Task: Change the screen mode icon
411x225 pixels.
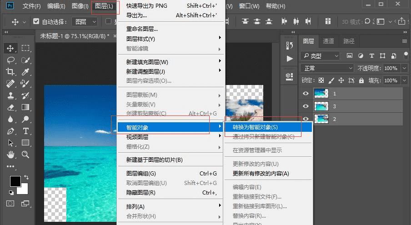Action: click(x=25, y=204)
